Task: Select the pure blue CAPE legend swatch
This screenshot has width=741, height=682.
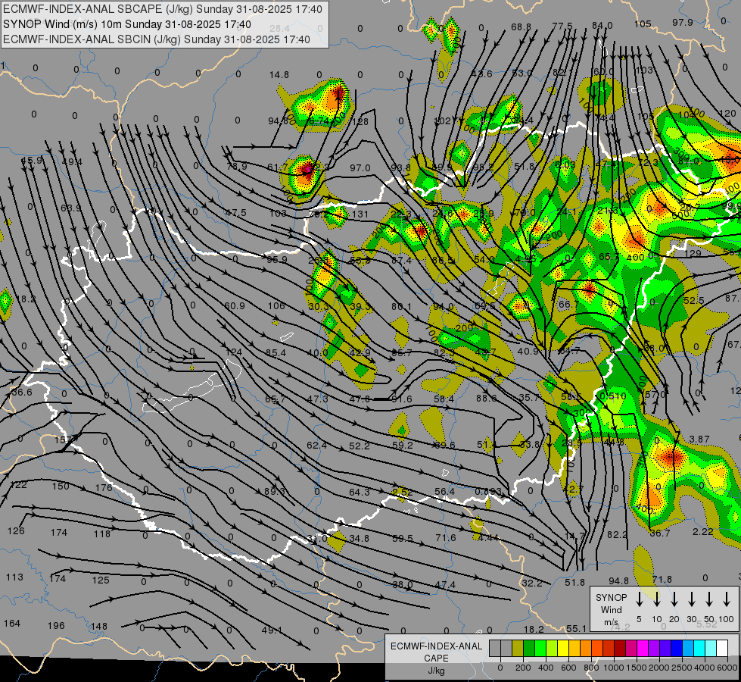Action: (676, 649)
